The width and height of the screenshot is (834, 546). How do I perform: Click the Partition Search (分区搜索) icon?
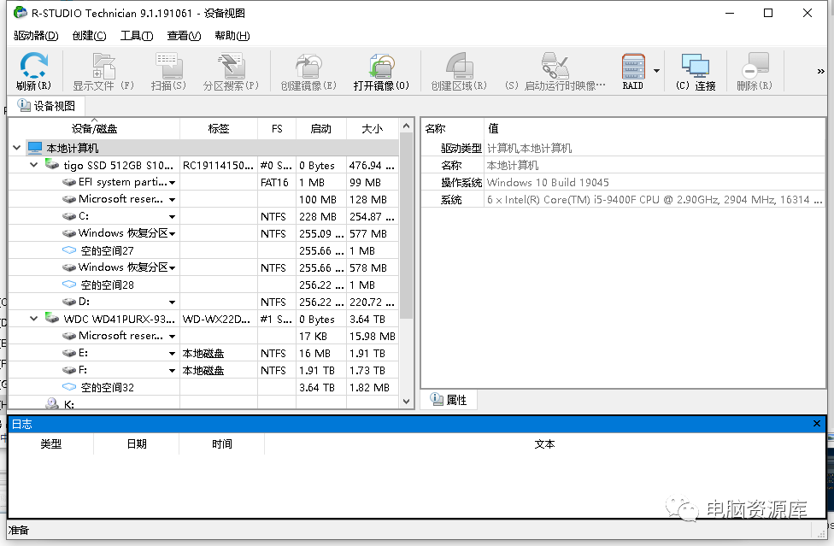(x=231, y=66)
